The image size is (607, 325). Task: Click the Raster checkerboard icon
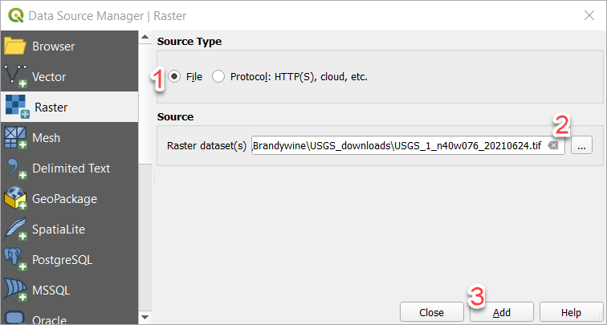tap(18, 107)
